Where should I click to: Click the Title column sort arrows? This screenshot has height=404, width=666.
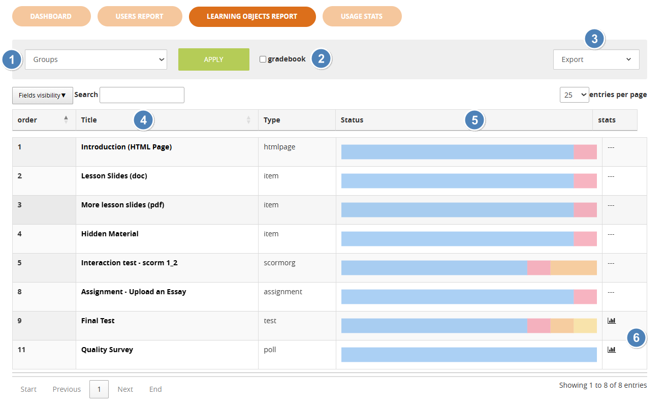coord(248,120)
